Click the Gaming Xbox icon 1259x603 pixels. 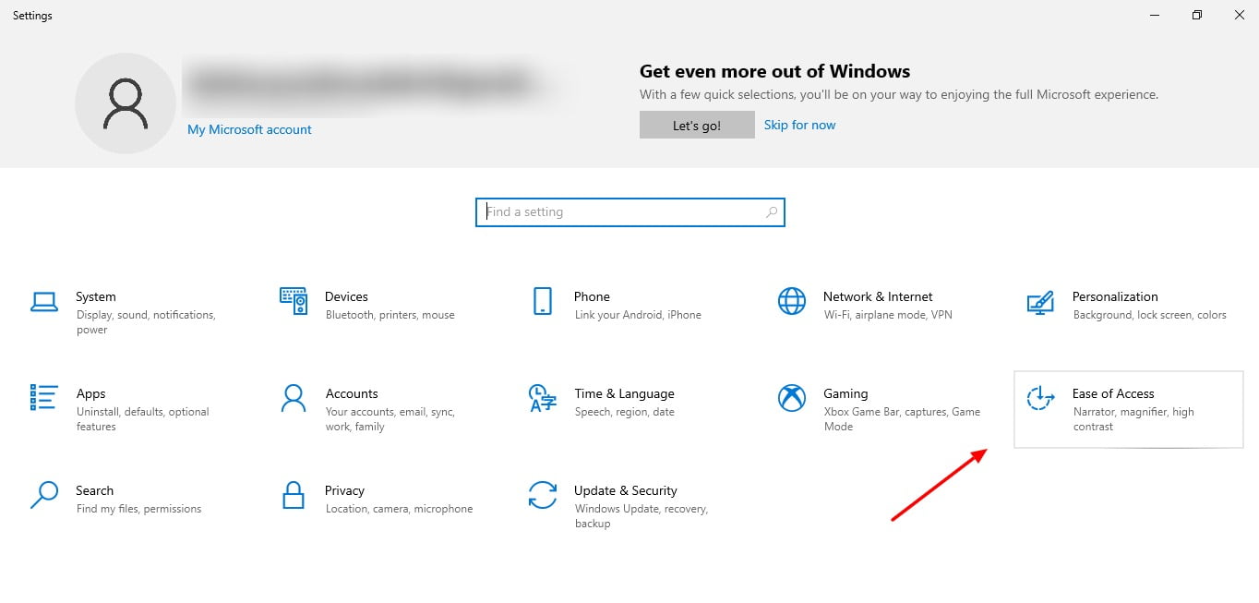791,398
